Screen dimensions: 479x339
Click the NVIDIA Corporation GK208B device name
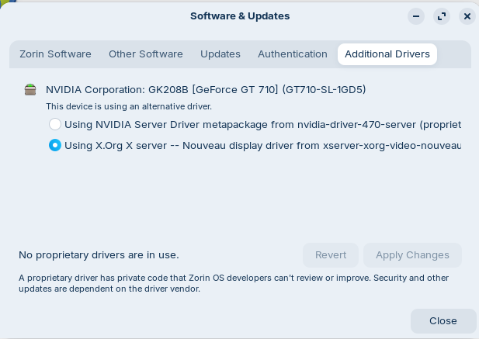pyautogui.click(x=206, y=90)
